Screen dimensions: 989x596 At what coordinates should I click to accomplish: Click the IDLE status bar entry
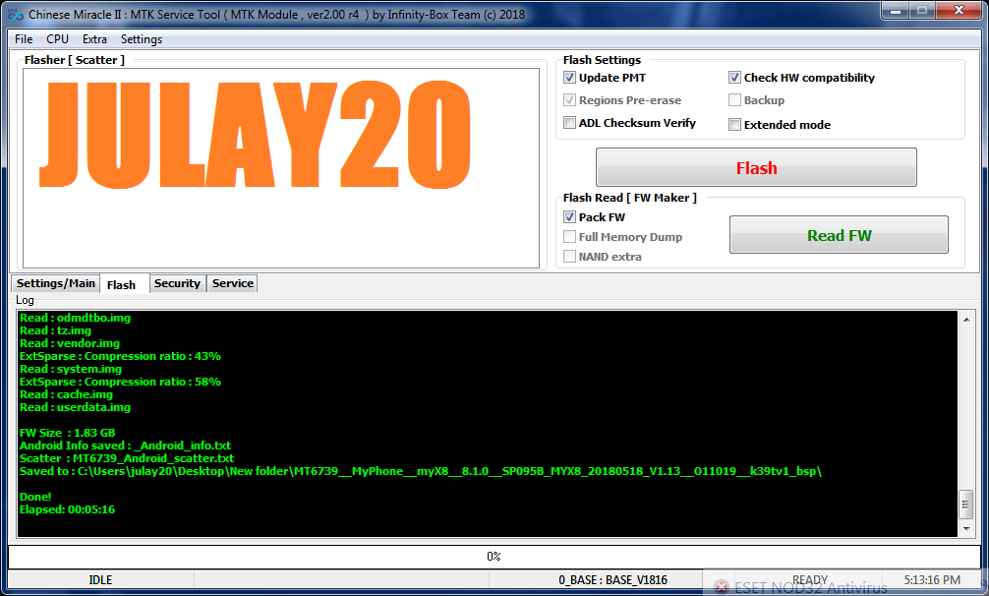click(100, 579)
